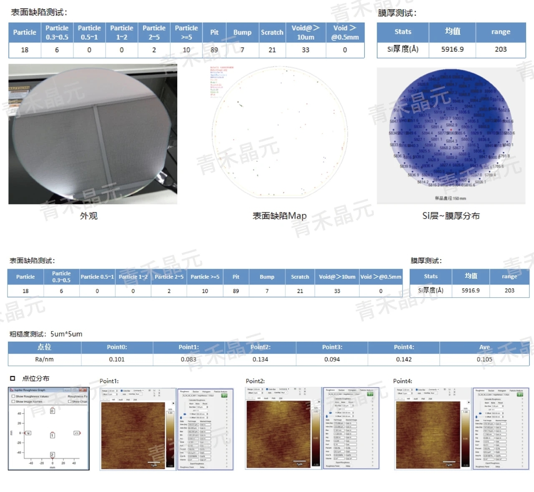Viewport: 534px width, 492px height.
Task: Expand Commands dropdown in Point4 toolbar
Action: 433,390
